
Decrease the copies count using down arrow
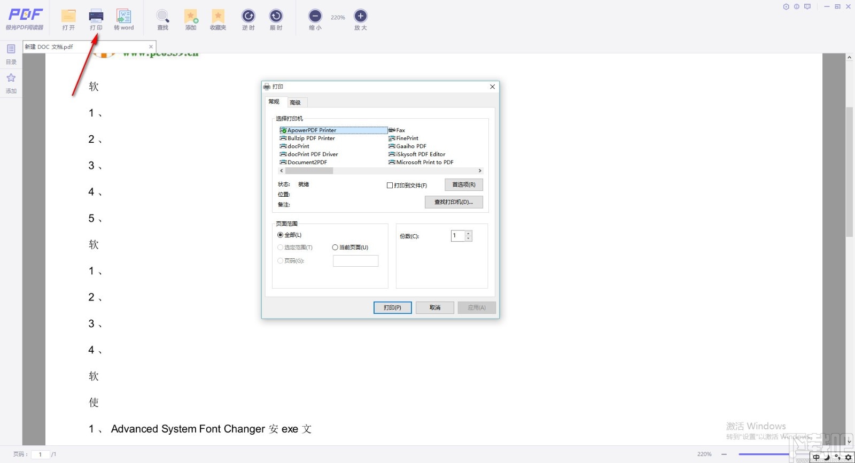pos(469,238)
